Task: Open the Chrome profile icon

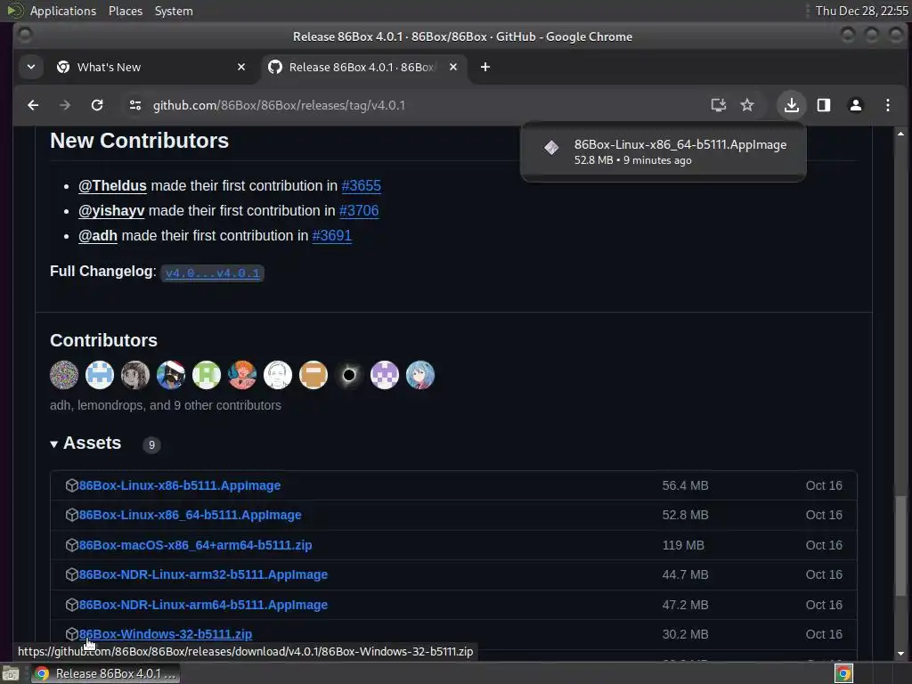Action: click(856, 105)
